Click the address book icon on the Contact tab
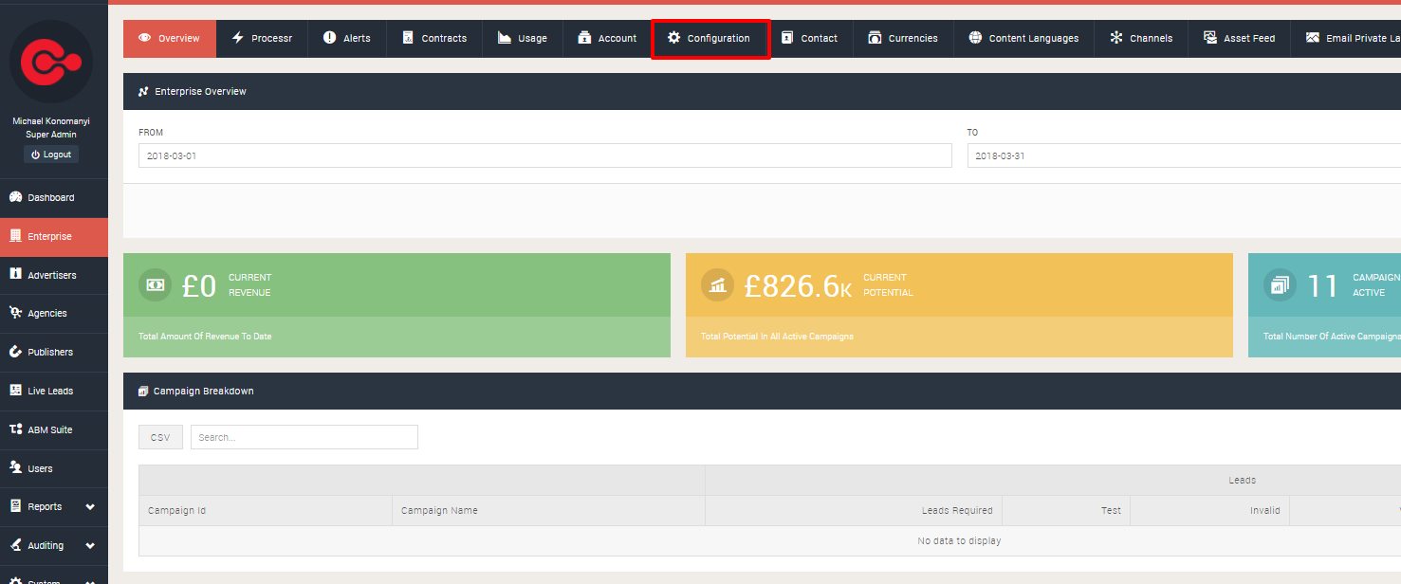1401x584 pixels. click(x=787, y=38)
